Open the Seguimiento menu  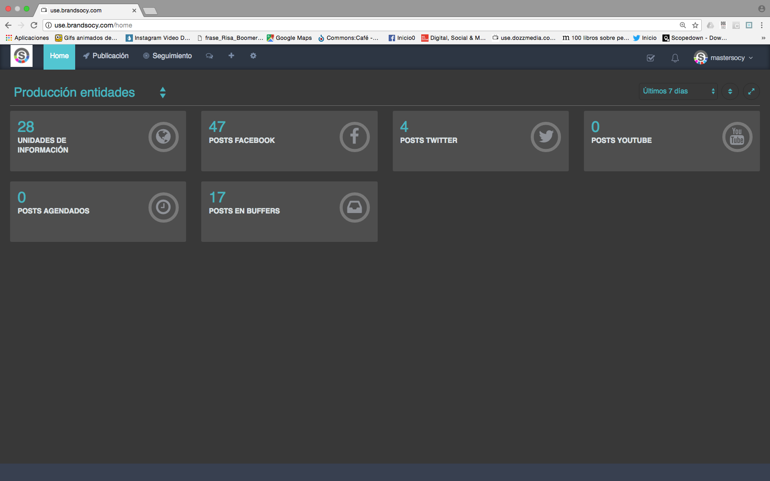pyautogui.click(x=167, y=56)
